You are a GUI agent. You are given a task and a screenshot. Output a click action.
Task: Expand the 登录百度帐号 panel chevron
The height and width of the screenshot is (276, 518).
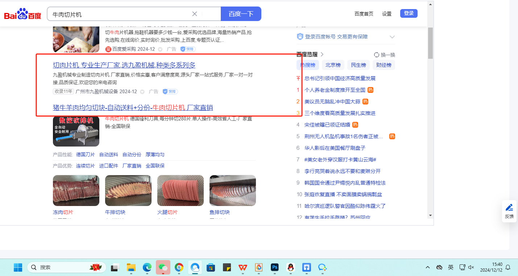[392, 37]
